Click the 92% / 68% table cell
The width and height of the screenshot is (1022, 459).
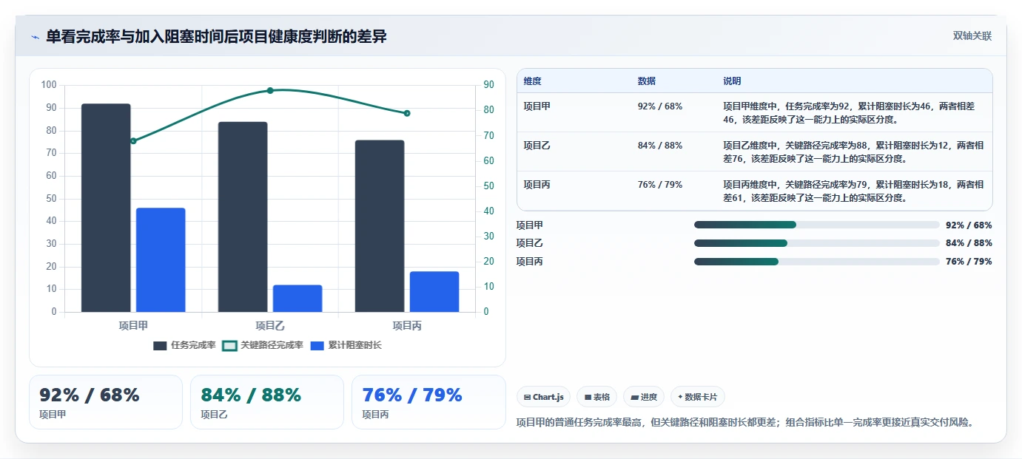(x=660, y=106)
